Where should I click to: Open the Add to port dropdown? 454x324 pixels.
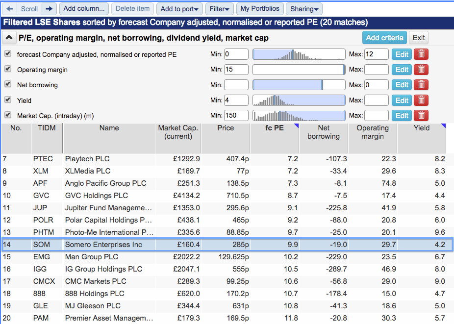click(179, 9)
